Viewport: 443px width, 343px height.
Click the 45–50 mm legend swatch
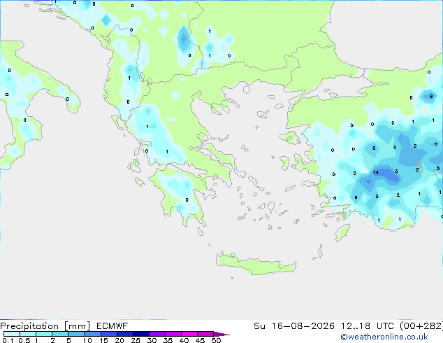[205, 334]
